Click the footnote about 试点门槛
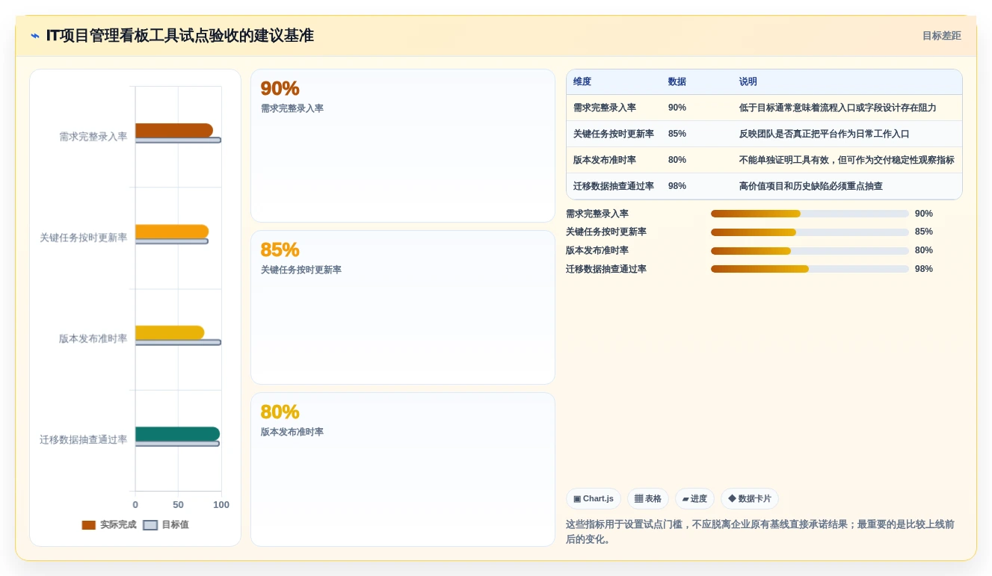Screen dimensions: 992x576 click(x=760, y=532)
